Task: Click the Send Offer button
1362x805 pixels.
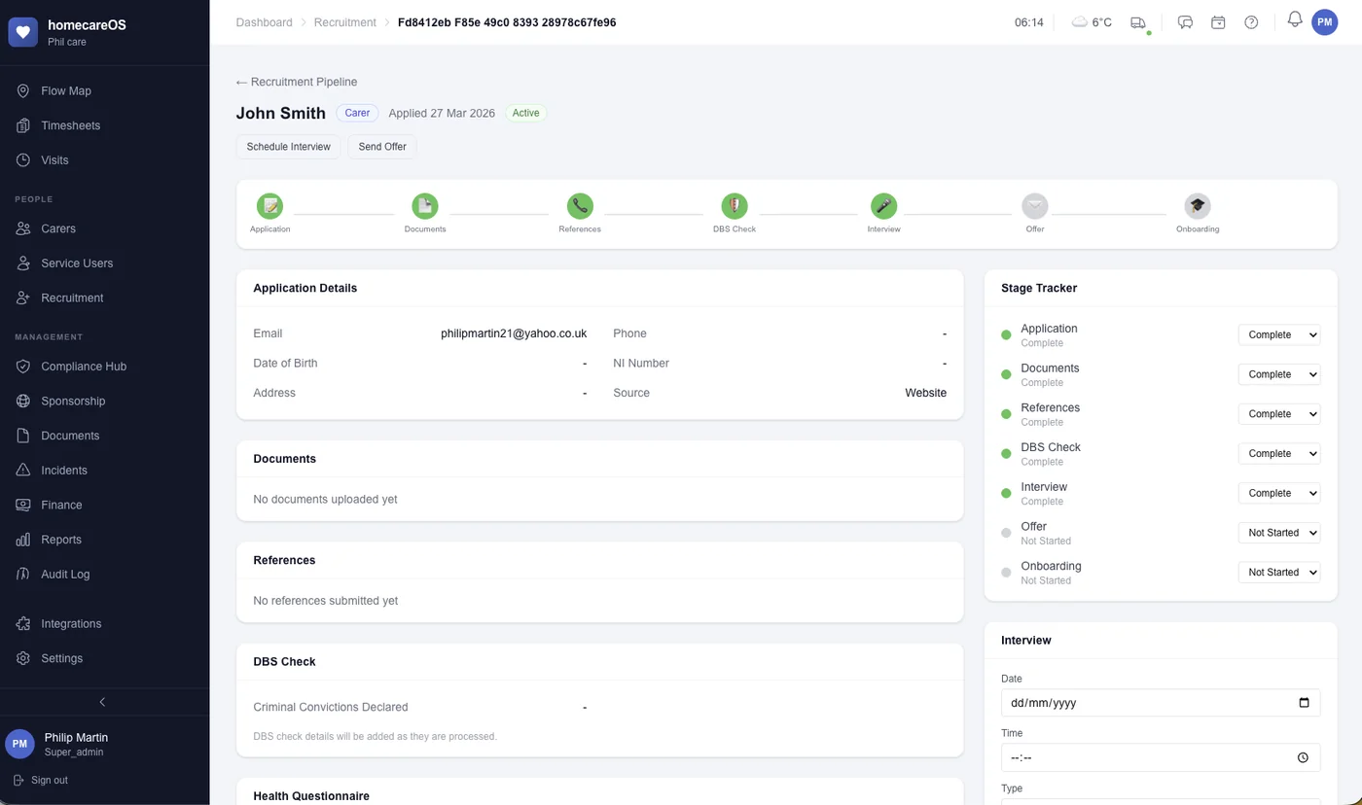Action: pyautogui.click(x=382, y=147)
